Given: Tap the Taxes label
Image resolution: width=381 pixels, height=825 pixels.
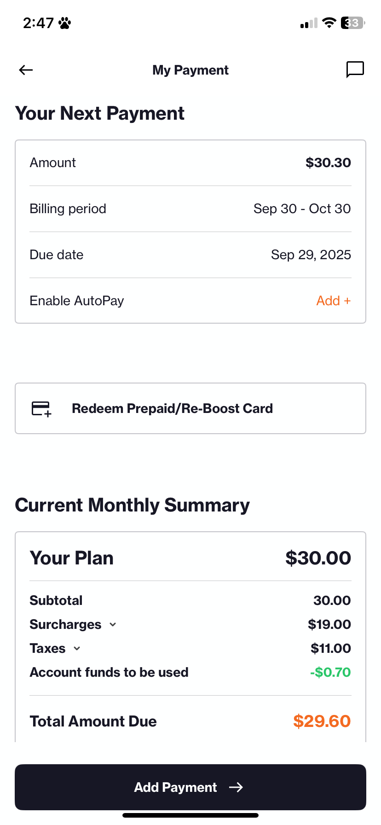Looking at the screenshot, I should coord(47,648).
